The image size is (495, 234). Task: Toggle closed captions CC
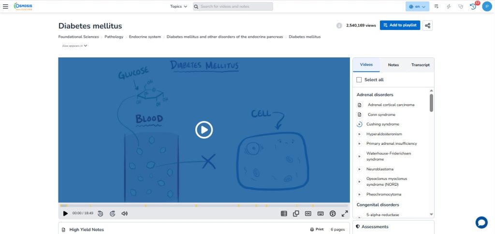tap(308, 214)
